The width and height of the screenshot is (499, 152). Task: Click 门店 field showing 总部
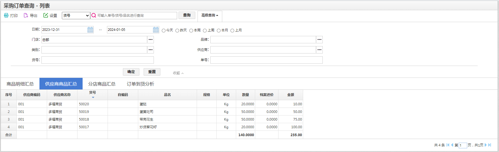[94, 40]
